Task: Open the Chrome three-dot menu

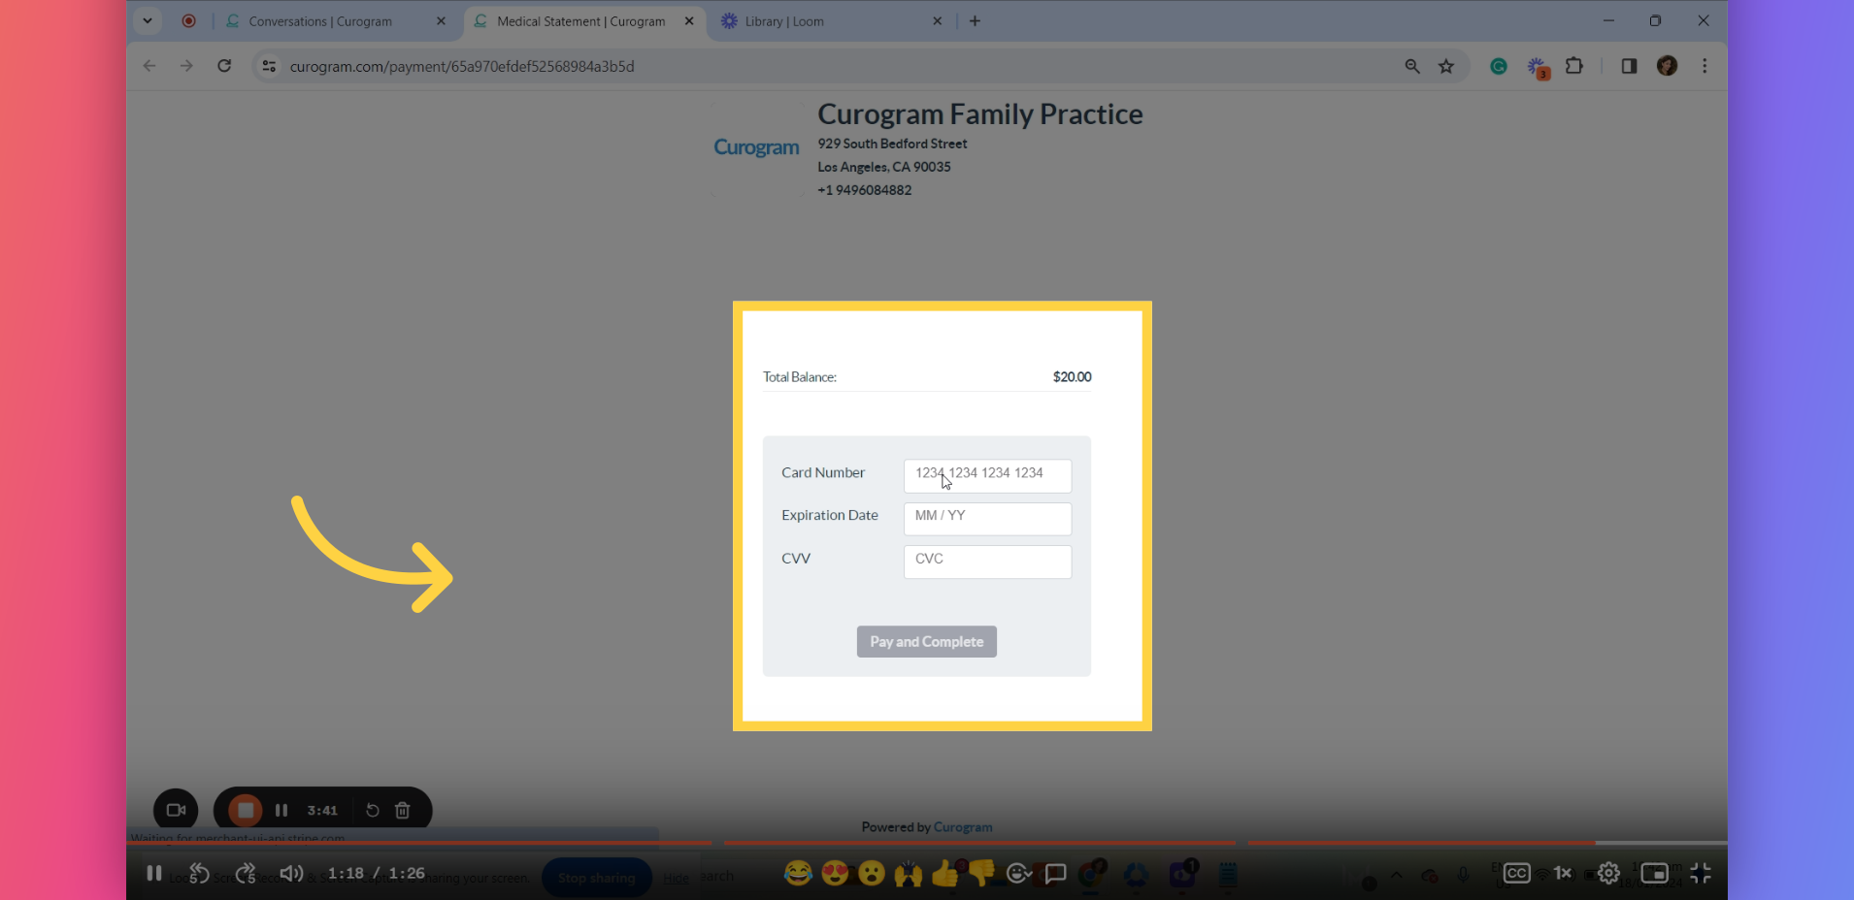Action: point(1705,66)
